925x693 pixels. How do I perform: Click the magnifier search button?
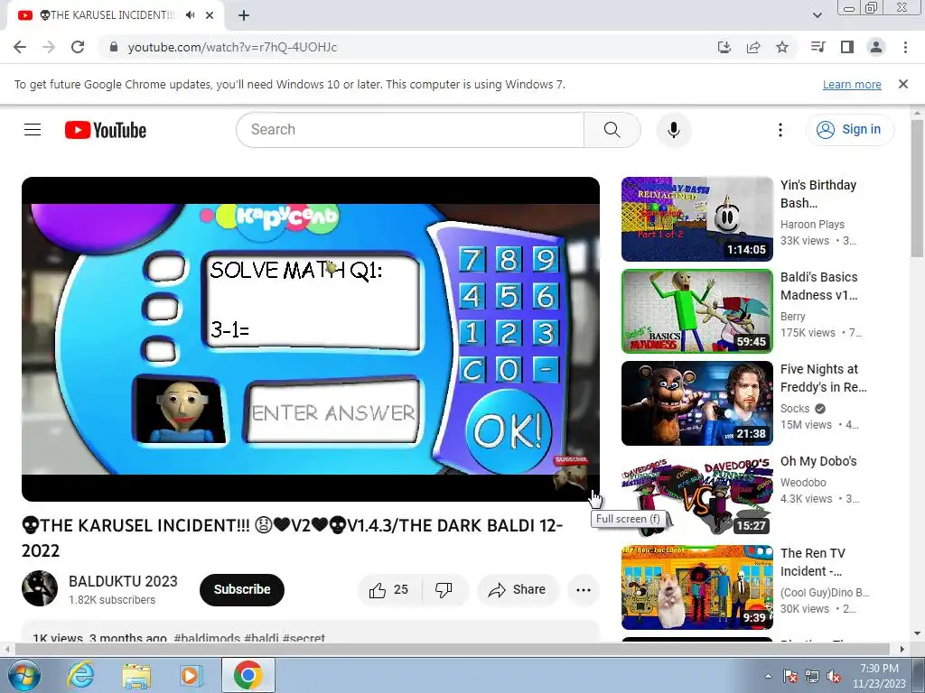612,130
